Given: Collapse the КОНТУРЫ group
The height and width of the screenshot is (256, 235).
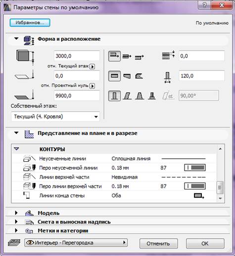Looking at the screenshot, I should pyautogui.click(x=16, y=149).
